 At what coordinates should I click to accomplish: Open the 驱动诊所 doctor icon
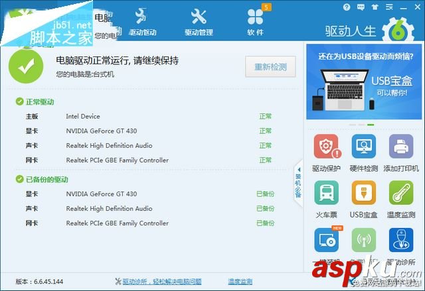point(401,240)
